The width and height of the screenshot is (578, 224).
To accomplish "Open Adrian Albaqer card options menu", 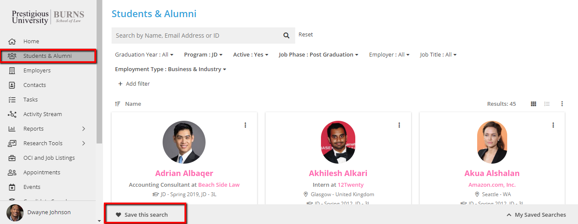I will 245,125.
